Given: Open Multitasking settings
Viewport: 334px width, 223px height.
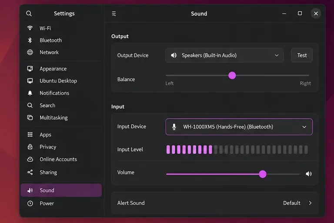Looking at the screenshot, I should click(x=61, y=118).
